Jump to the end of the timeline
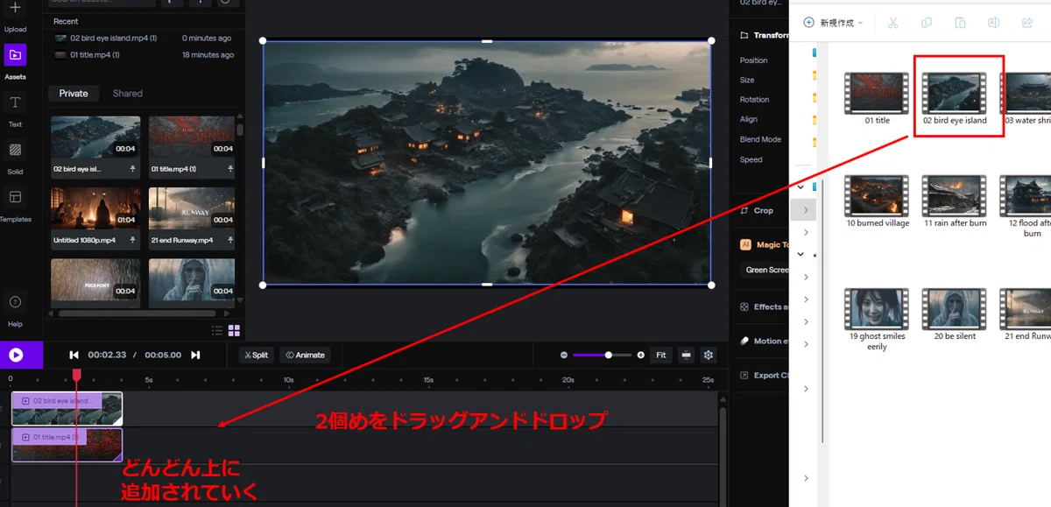This screenshot has height=507, width=1051. pyautogui.click(x=195, y=355)
